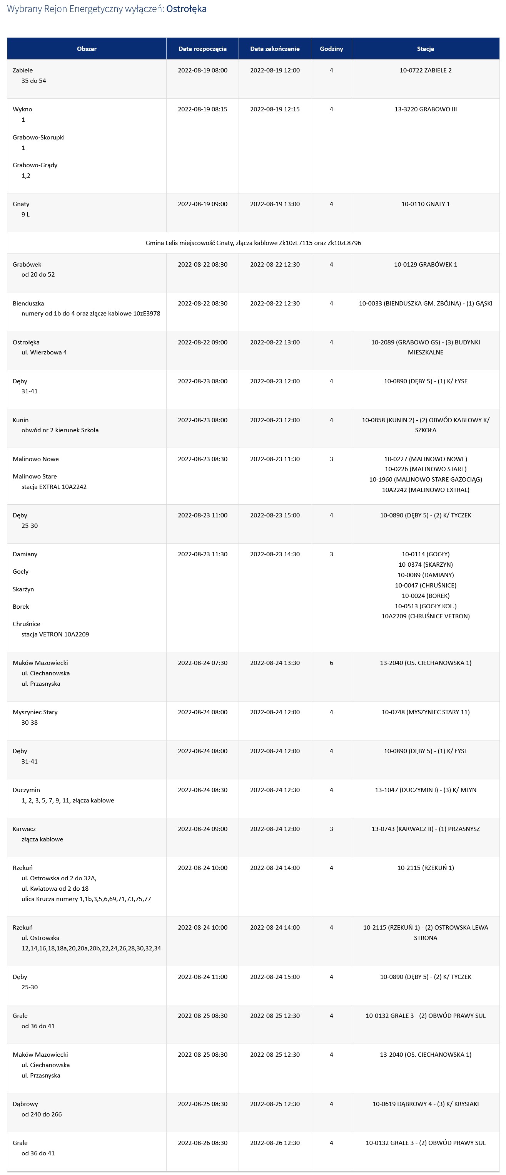The height and width of the screenshot is (1175, 506).
Task: Click the Myszyniec Stary 30-38 entry
Action: pyautogui.click(x=87, y=721)
